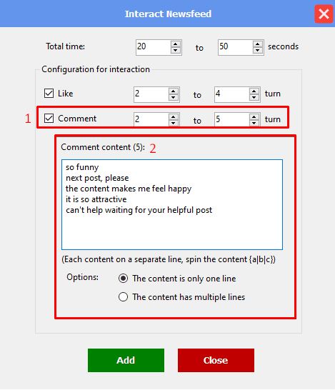Increase the Total time maximum seconds
This screenshot has width=335, height=390.
tap(258, 44)
